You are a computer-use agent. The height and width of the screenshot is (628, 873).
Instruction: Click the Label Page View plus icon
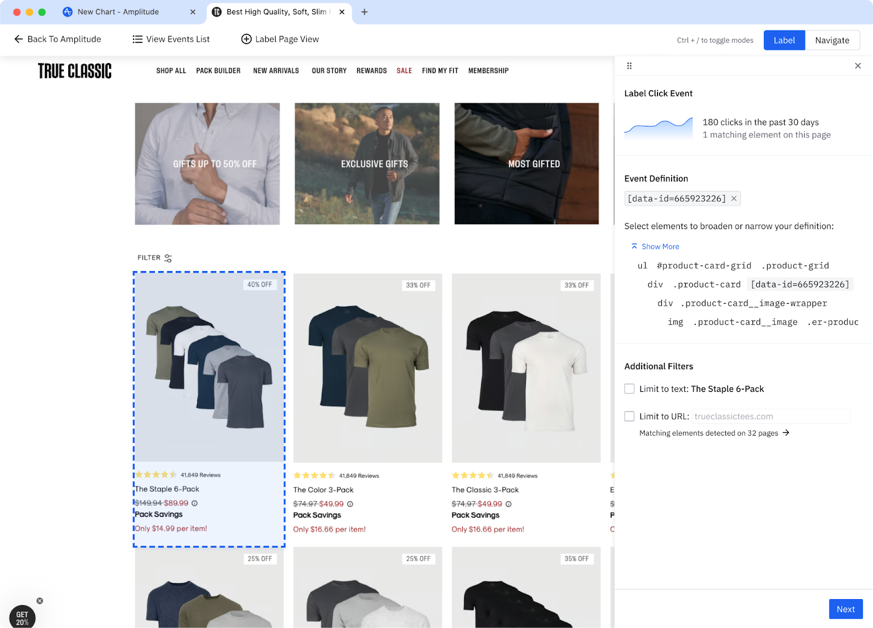coord(246,39)
